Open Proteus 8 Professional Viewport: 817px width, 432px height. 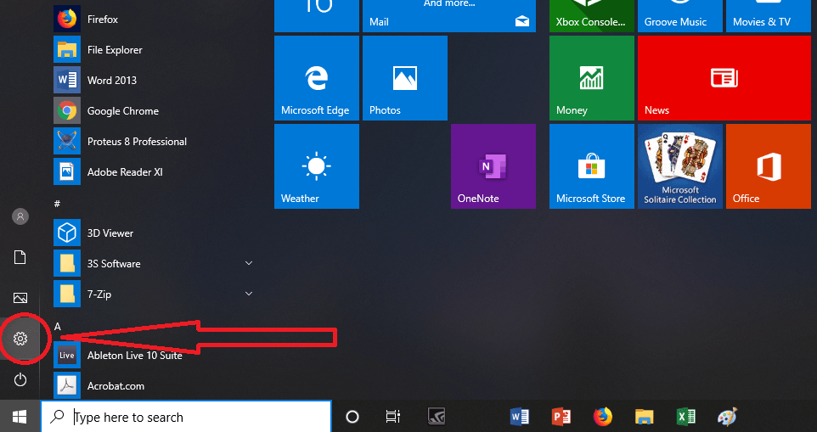(154, 142)
